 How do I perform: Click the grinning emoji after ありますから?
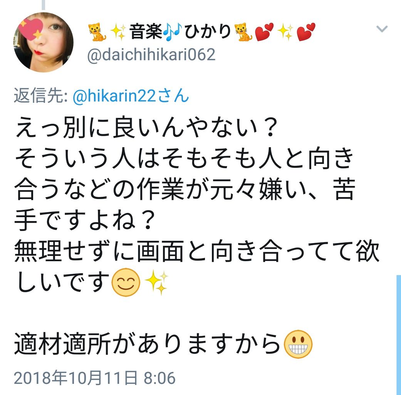click(299, 344)
